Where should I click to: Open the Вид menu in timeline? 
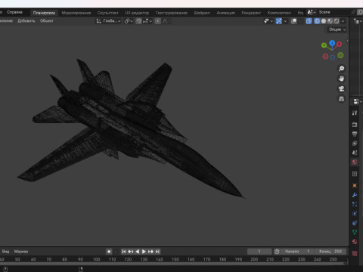5,252
